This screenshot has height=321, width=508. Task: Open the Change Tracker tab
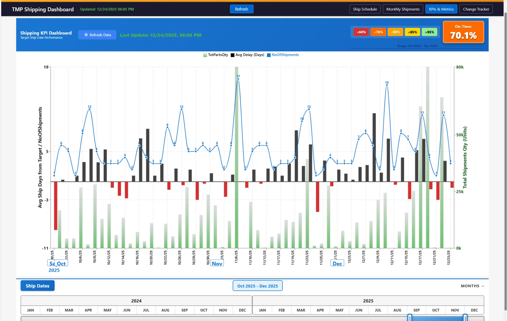[476, 9]
